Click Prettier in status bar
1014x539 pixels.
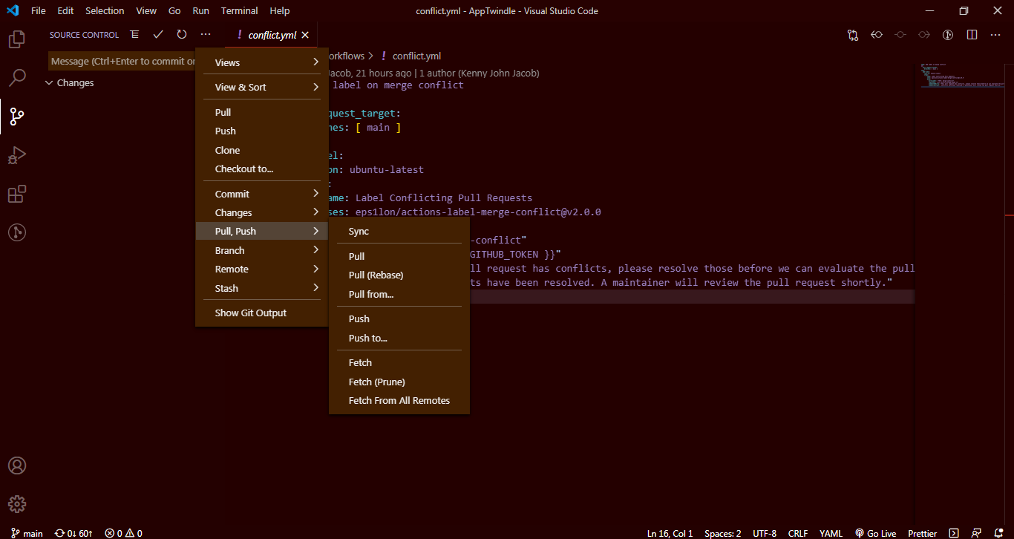tap(922, 533)
